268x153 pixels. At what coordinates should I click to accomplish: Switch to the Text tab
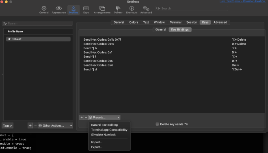point(146,22)
